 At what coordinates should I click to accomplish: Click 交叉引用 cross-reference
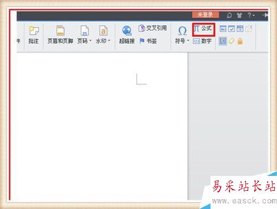152,28
